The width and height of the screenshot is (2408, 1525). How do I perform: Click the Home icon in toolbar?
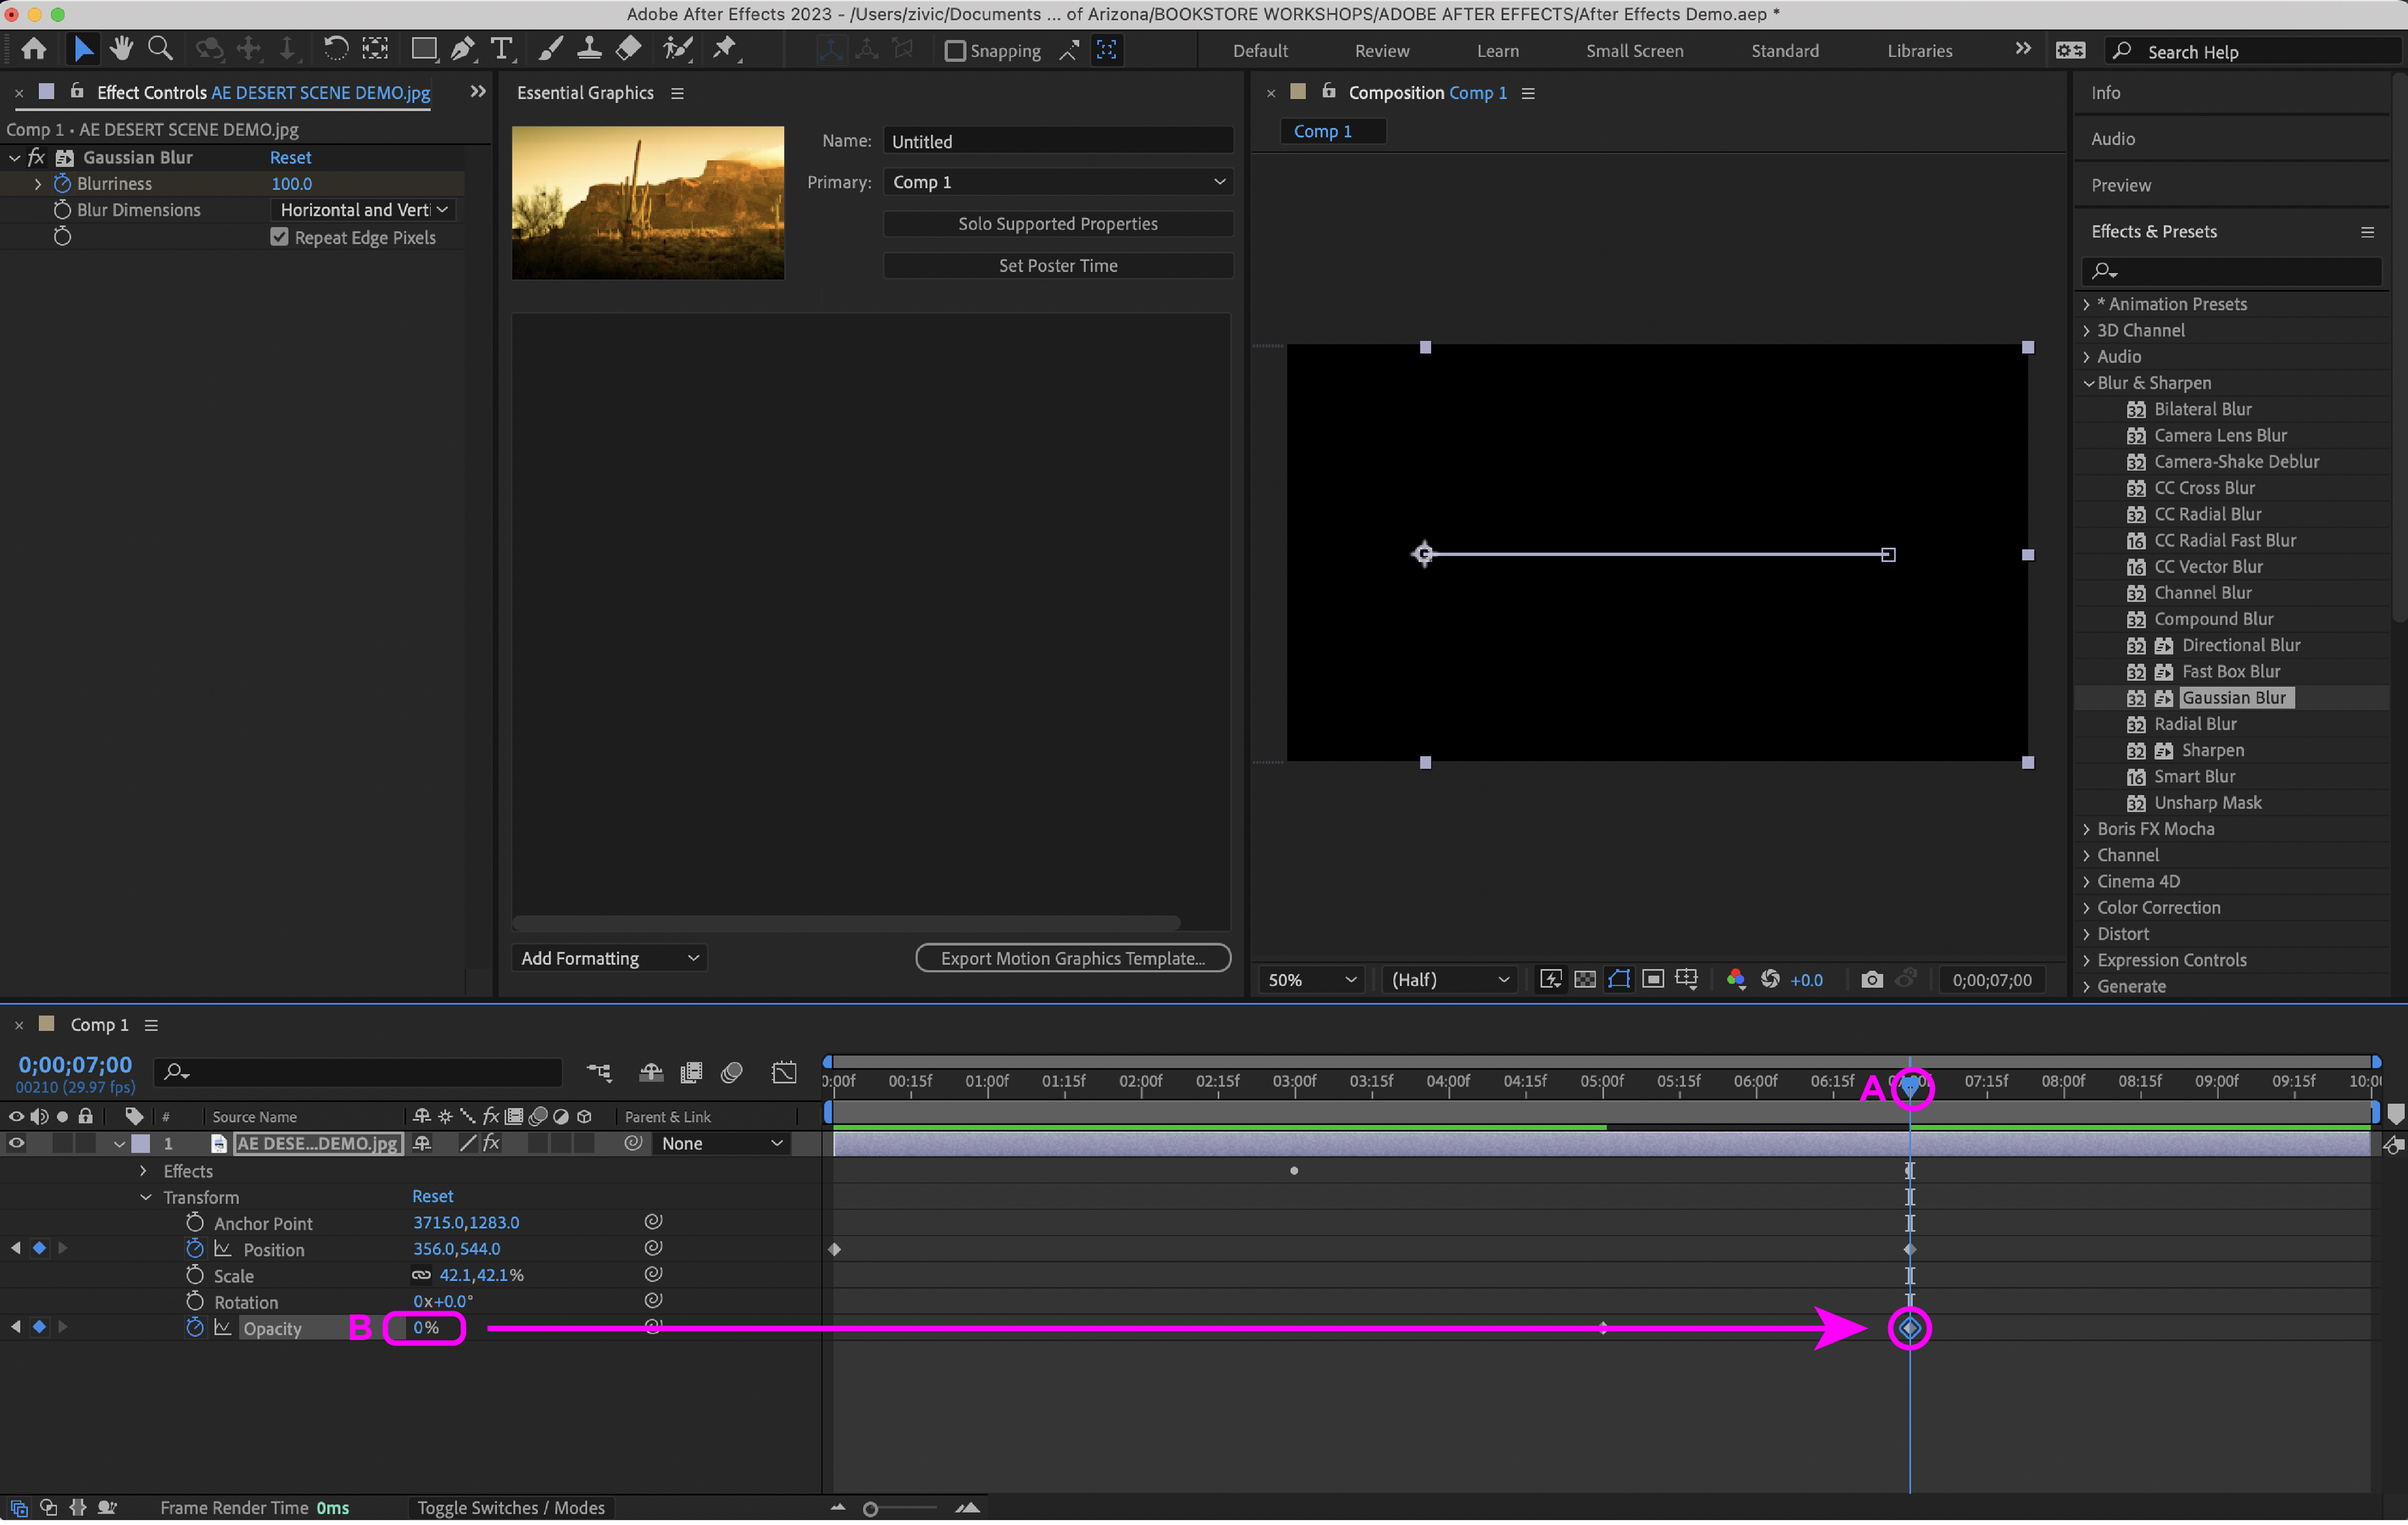coord(34,49)
